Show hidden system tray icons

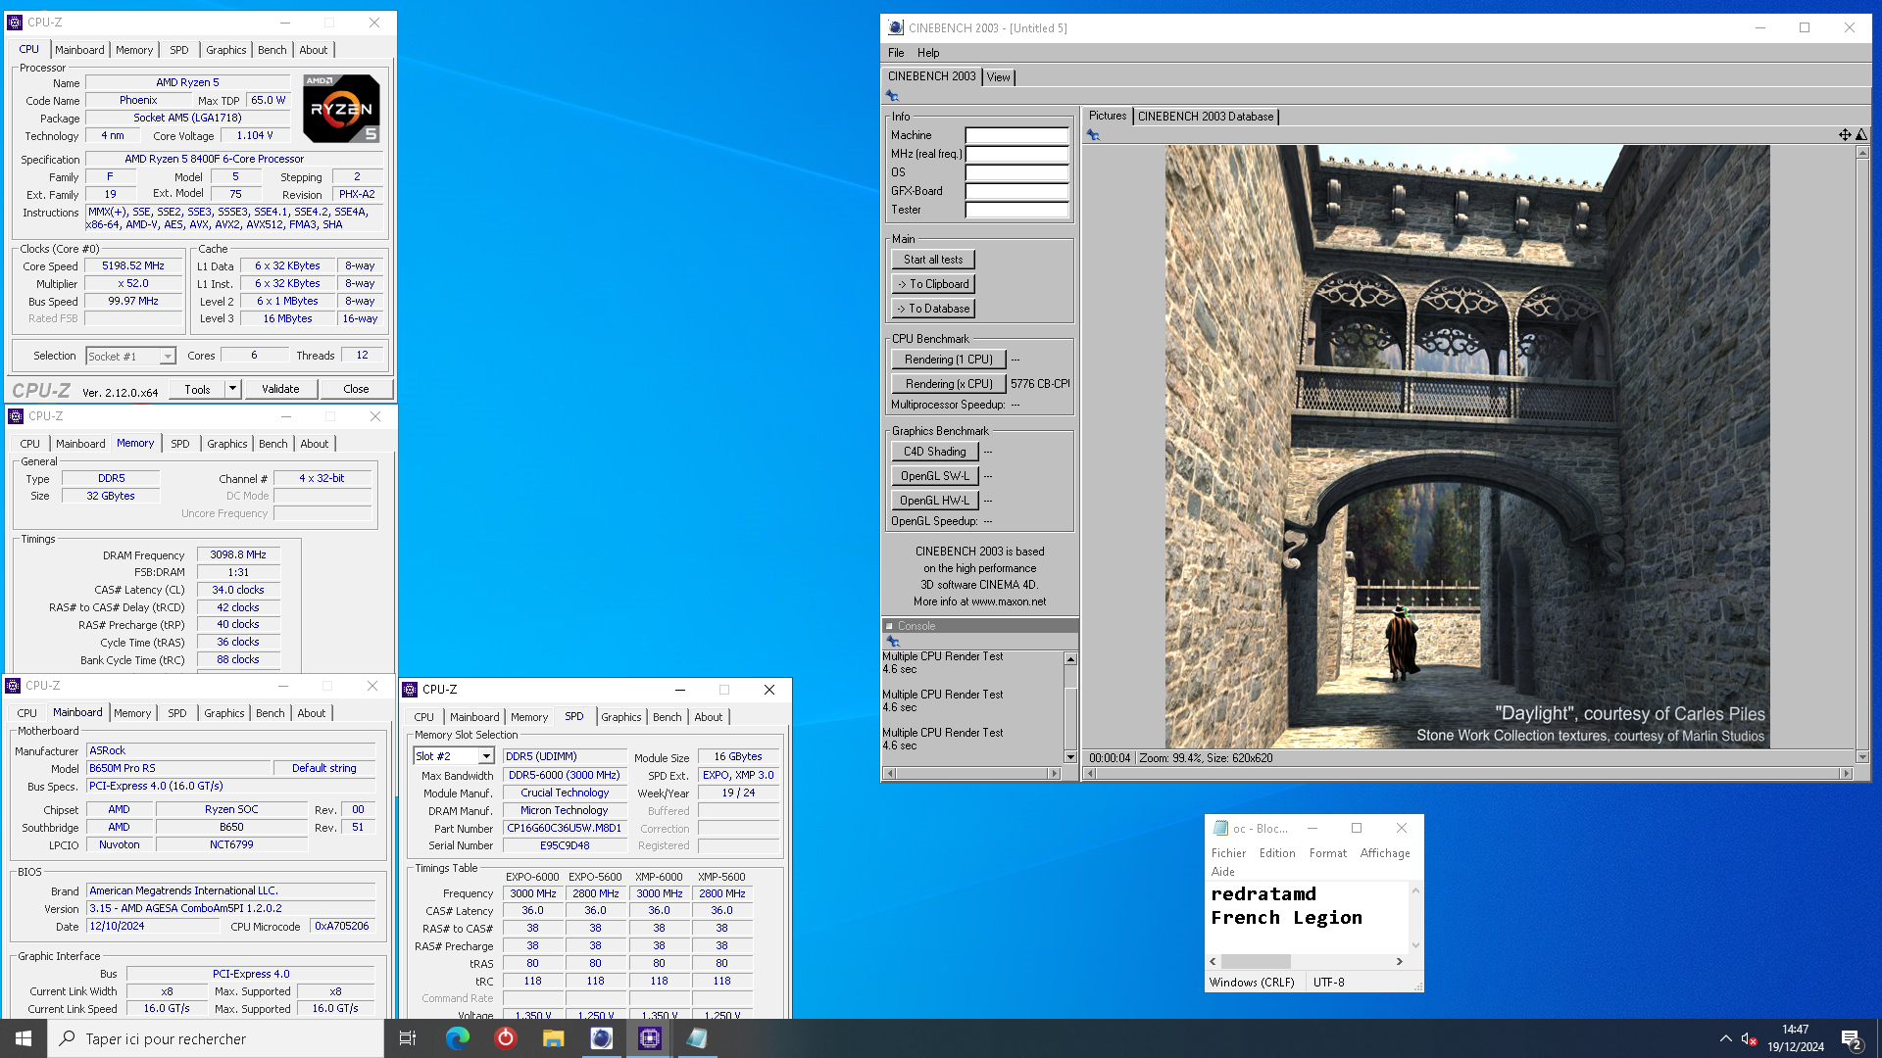[x=1725, y=1038]
